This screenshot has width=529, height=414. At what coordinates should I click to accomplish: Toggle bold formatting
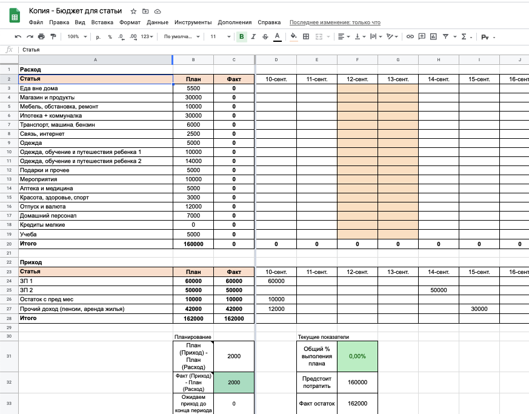242,37
